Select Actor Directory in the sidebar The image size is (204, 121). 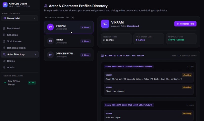point(20,54)
